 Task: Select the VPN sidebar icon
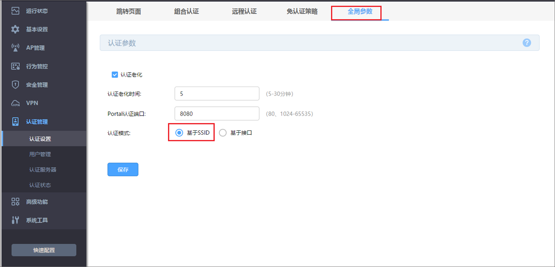(x=15, y=103)
